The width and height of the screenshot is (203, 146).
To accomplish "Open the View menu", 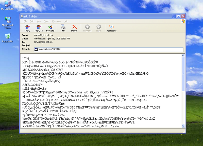I will [39, 21].
